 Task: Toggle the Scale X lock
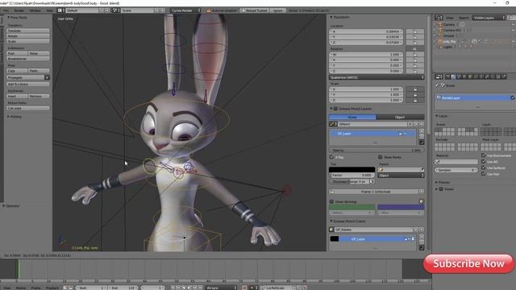(415, 89)
